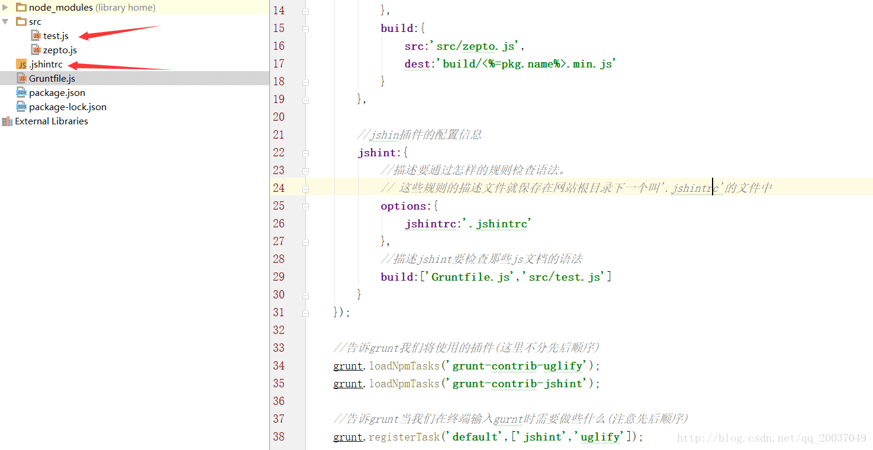Click the fold marker at line 30
873x450 pixels.
(305, 295)
